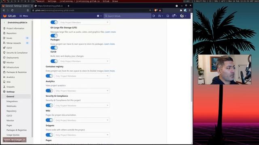Open Snippets access level dropdown
The width and height of the screenshot is (259, 145).
point(82,135)
